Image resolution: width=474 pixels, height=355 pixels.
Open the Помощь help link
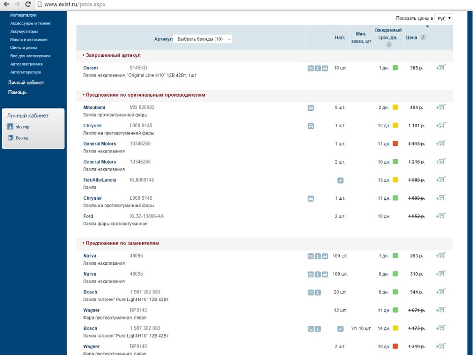[17, 92]
